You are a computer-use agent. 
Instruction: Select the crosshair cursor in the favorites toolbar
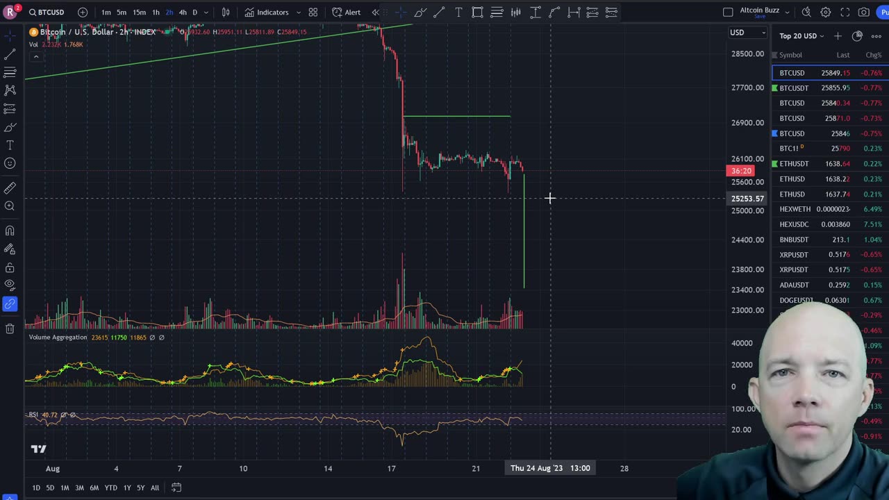(x=401, y=12)
